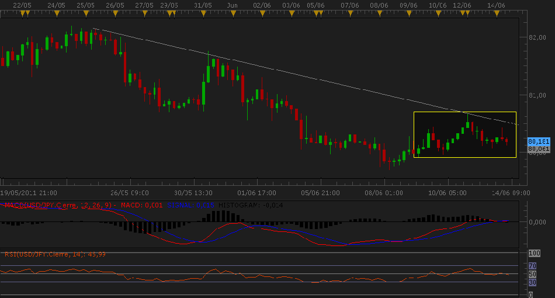Click the triangle marker under 07/06

point(351,13)
